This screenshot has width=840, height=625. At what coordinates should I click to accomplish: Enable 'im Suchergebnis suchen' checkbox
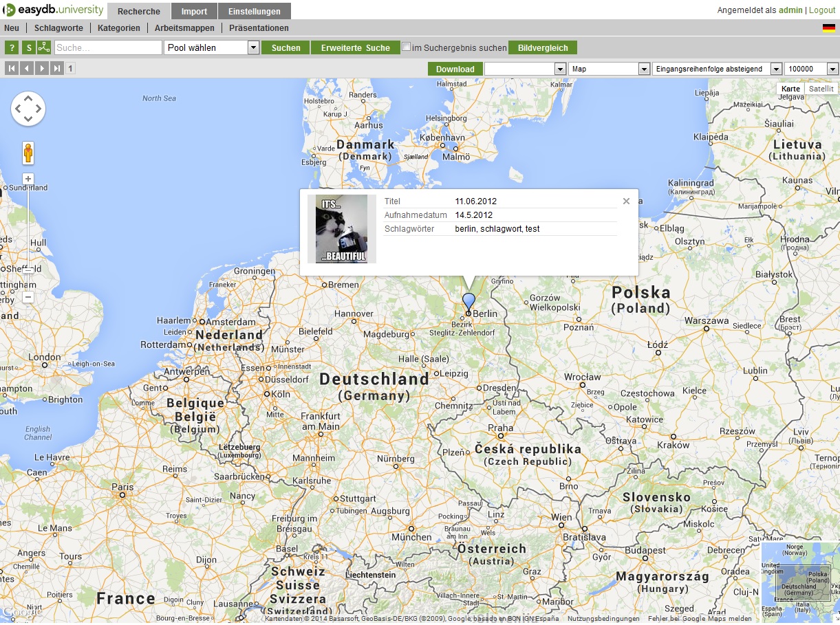tap(407, 47)
